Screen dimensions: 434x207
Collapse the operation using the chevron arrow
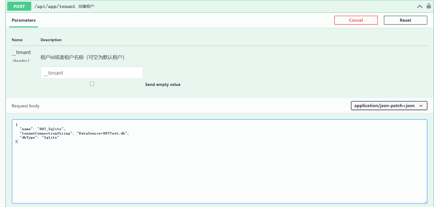419,6
